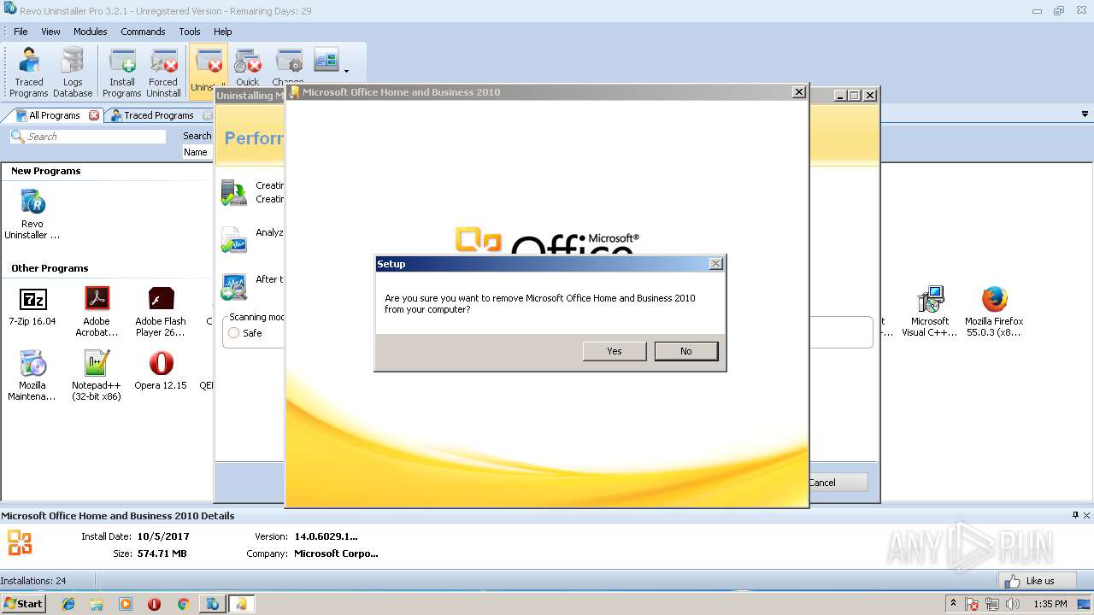Open the Modules menu
This screenshot has height=615, width=1094.
pos(90,32)
